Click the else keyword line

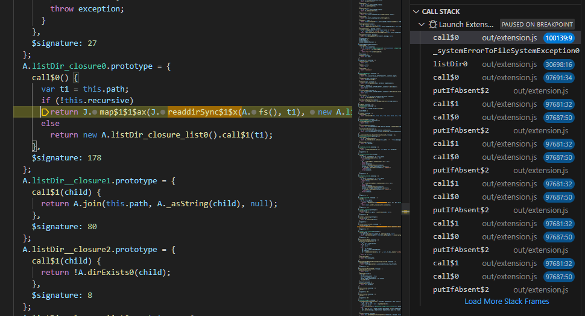click(51, 124)
